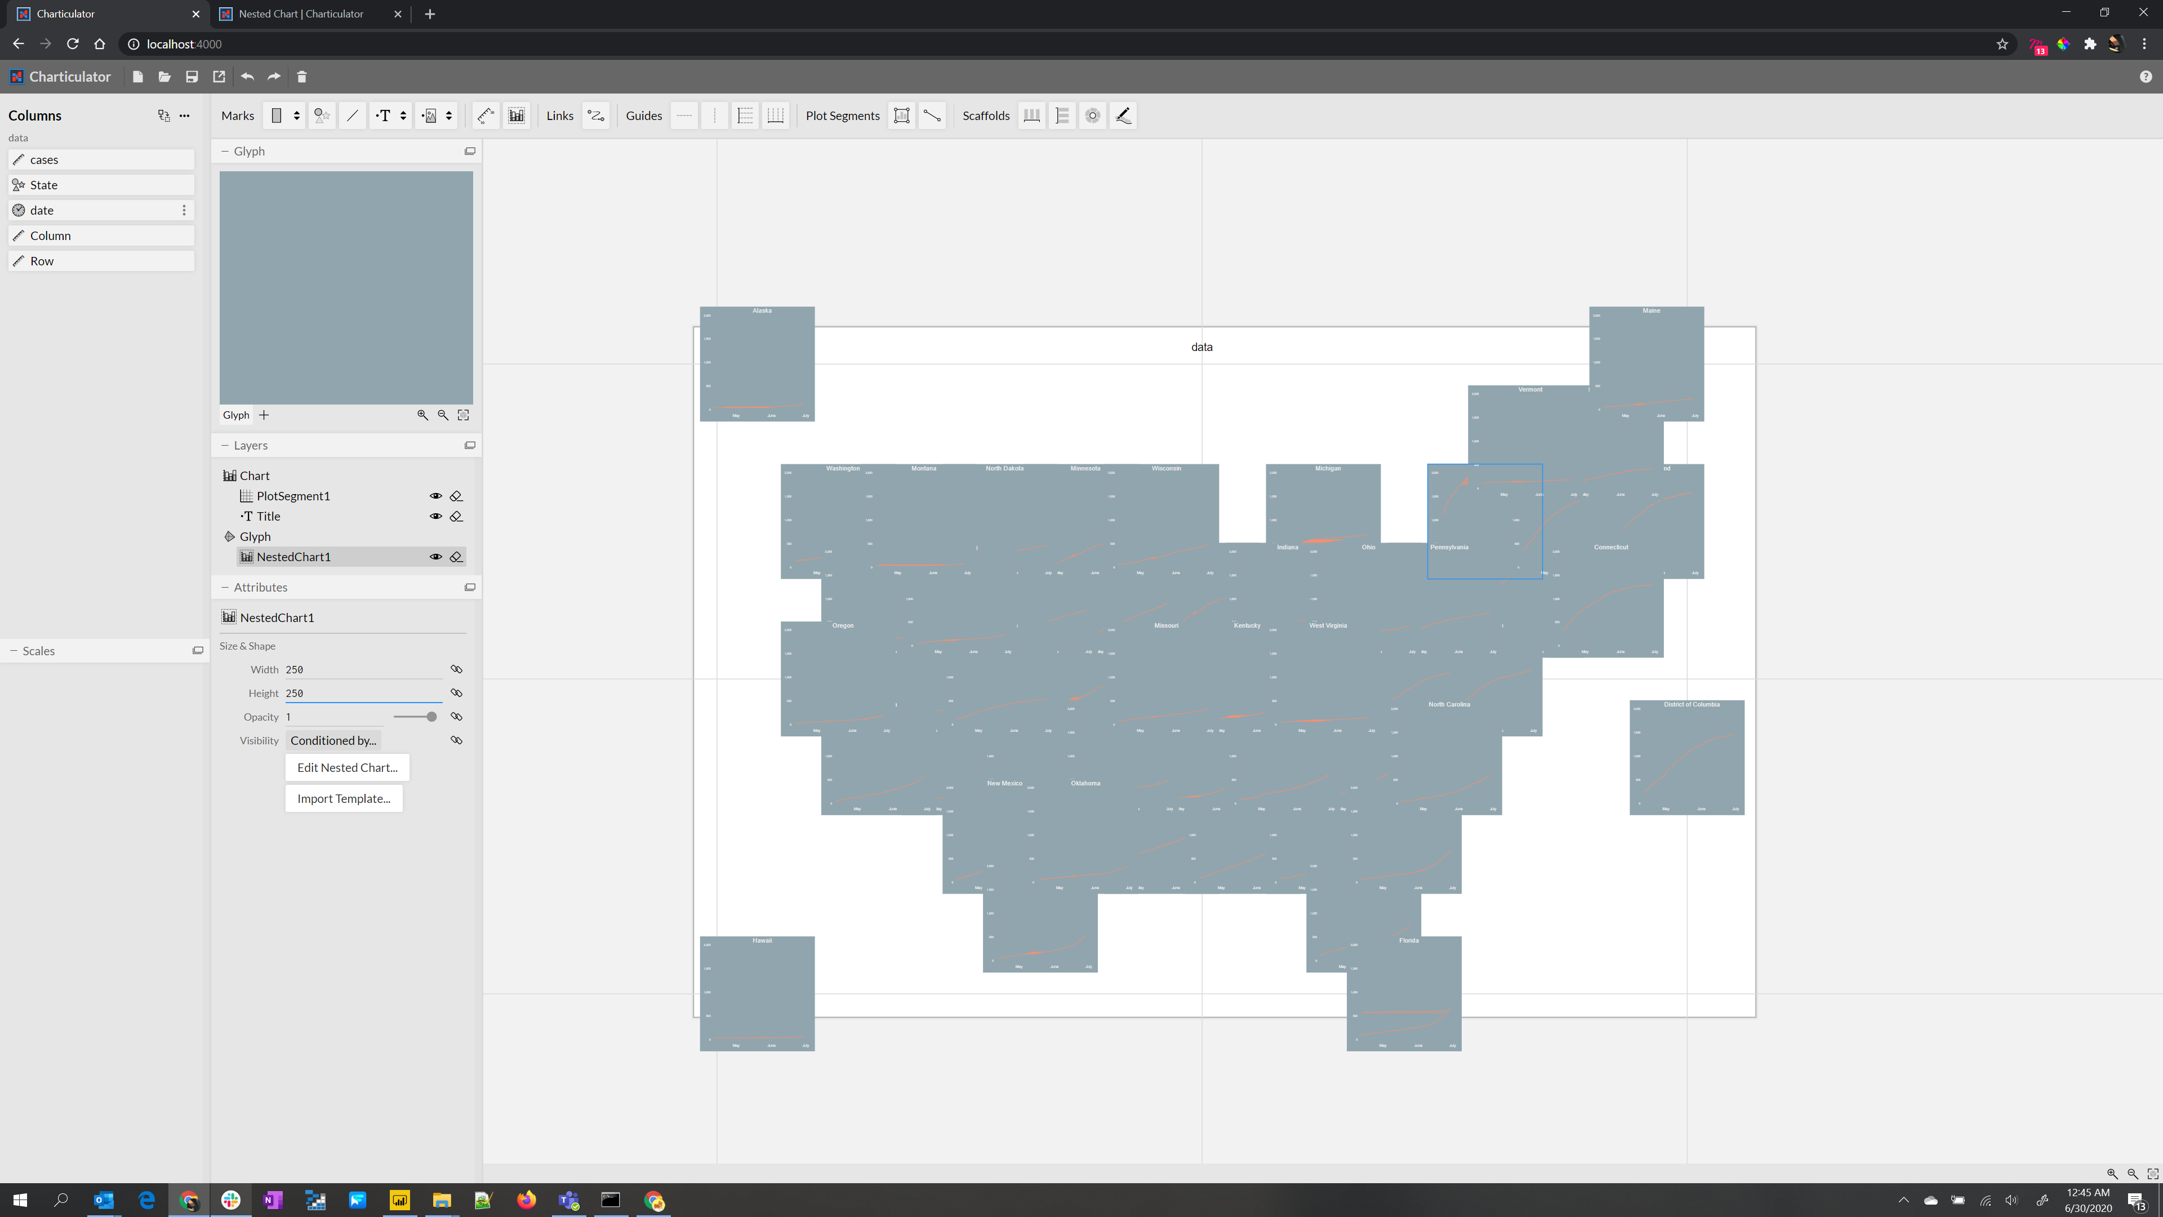Select the rectangle mark tool

click(277, 116)
